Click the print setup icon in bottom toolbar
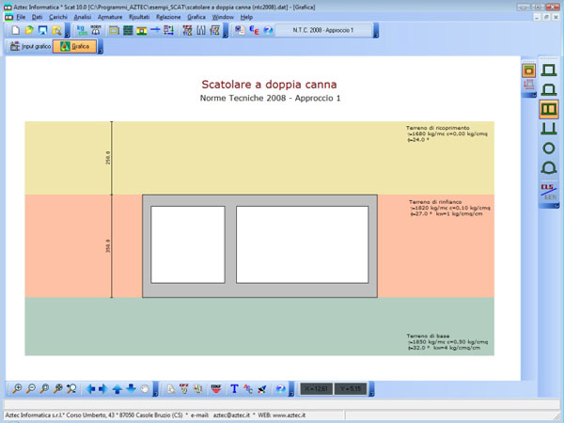The image size is (564, 423). tap(184, 389)
